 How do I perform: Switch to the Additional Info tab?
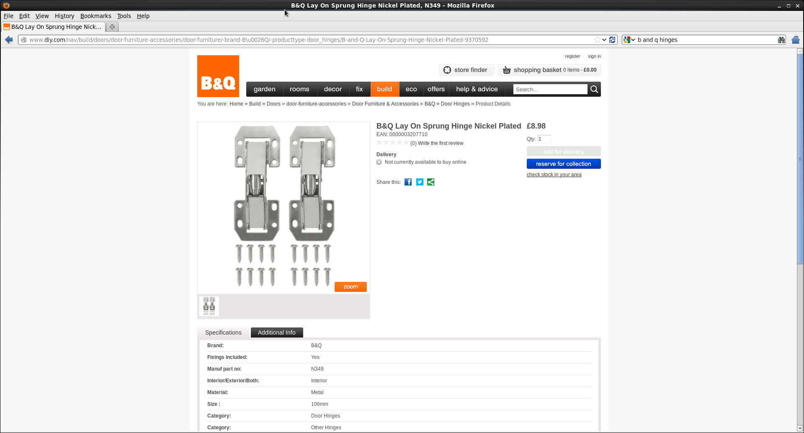pos(277,332)
